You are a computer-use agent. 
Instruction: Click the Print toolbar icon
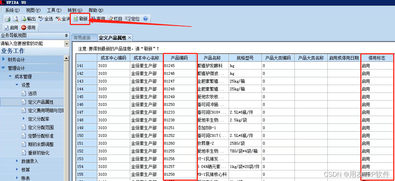[x=7, y=19]
